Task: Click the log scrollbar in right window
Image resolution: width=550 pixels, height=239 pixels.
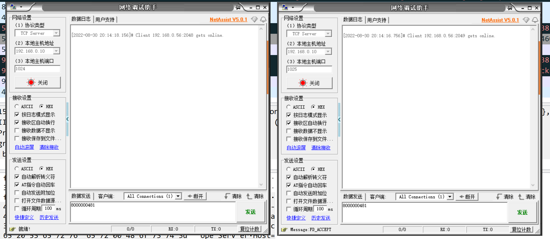Action: tap(533, 107)
